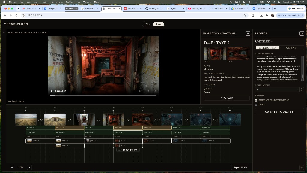Click the Destinations number field
Screen dimensions: 307x173
(x=277, y=90)
